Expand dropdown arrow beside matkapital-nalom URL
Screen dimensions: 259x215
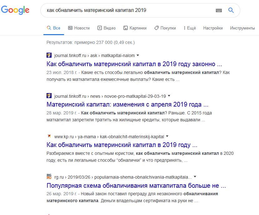tap(138, 55)
